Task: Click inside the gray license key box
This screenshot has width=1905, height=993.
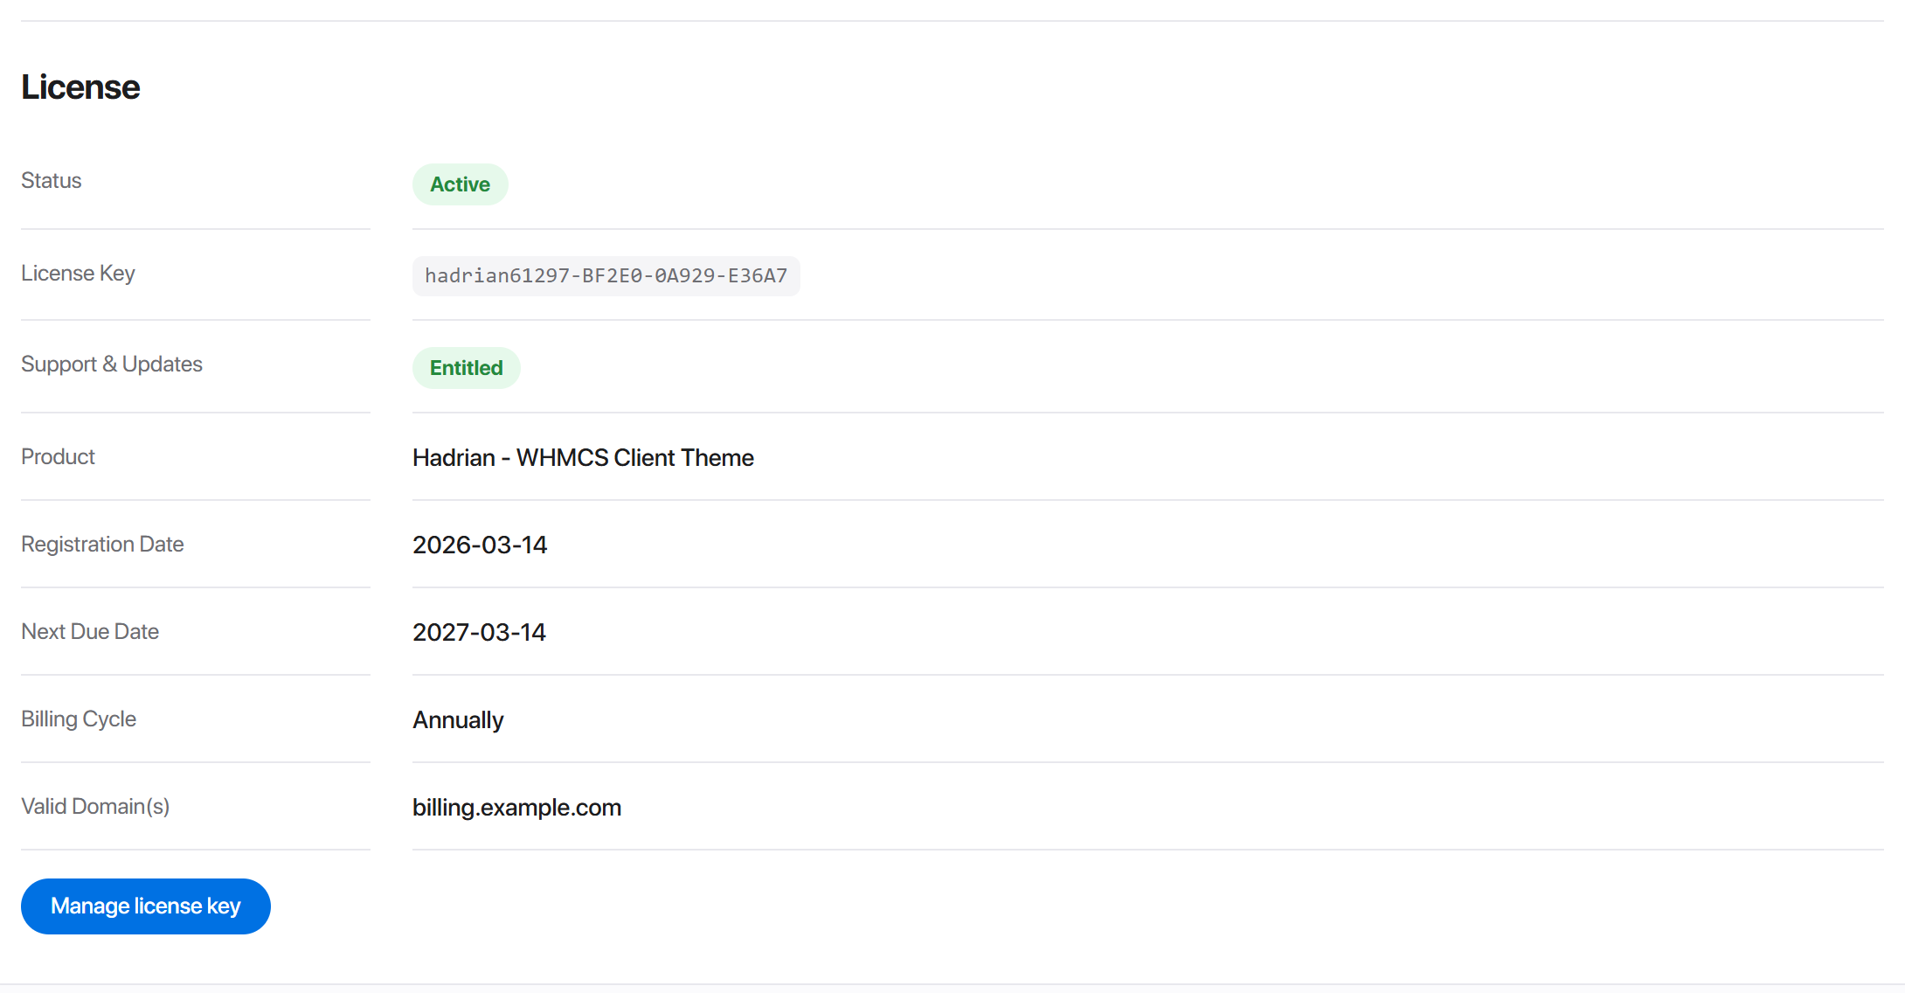Action: 606,276
